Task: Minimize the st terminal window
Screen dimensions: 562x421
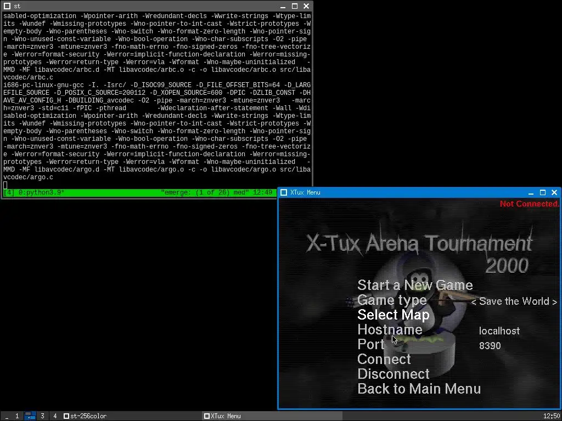Action: [x=283, y=6]
